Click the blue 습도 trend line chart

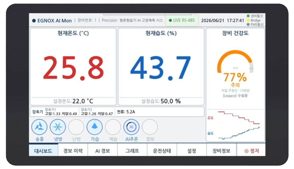(239, 133)
